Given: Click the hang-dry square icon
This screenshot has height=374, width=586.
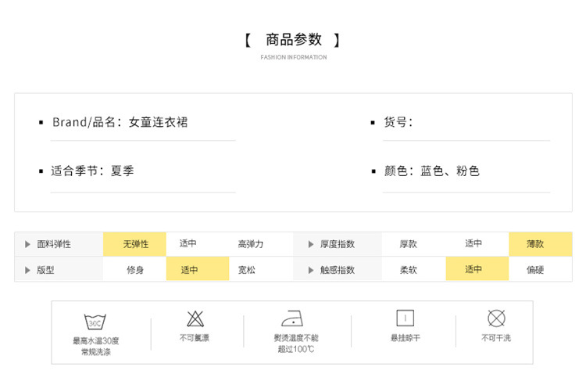Looking at the screenshot, I should [x=405, y=318].
